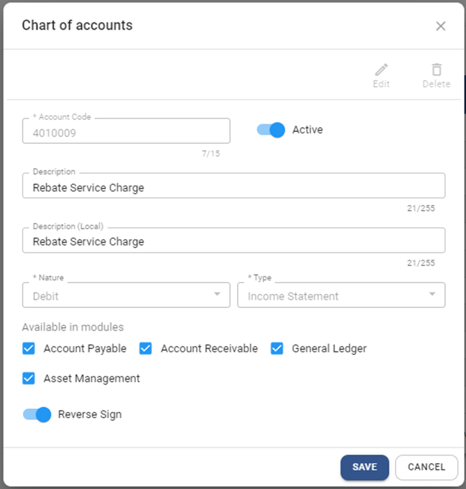
Task: Focus the Account Code input field
Action: click(x=126, y=131)
